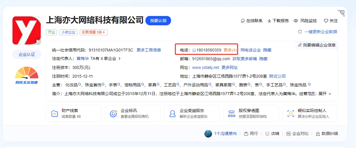The image size is (356, 148).
Task: Click the 同电话企业 link
Action: (x=251, y=50)
